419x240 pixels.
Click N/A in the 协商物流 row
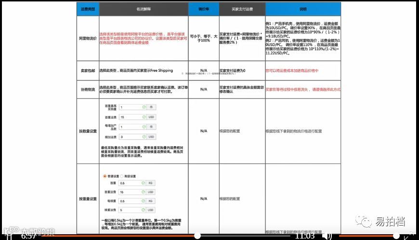204,89
